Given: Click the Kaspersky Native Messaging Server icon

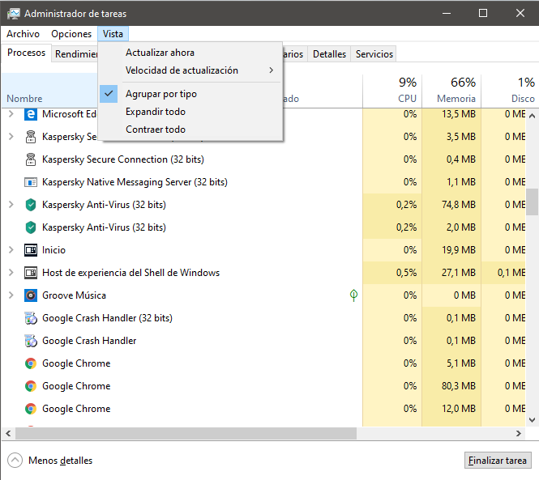Looking at the screenshot, I should [31, 182].
